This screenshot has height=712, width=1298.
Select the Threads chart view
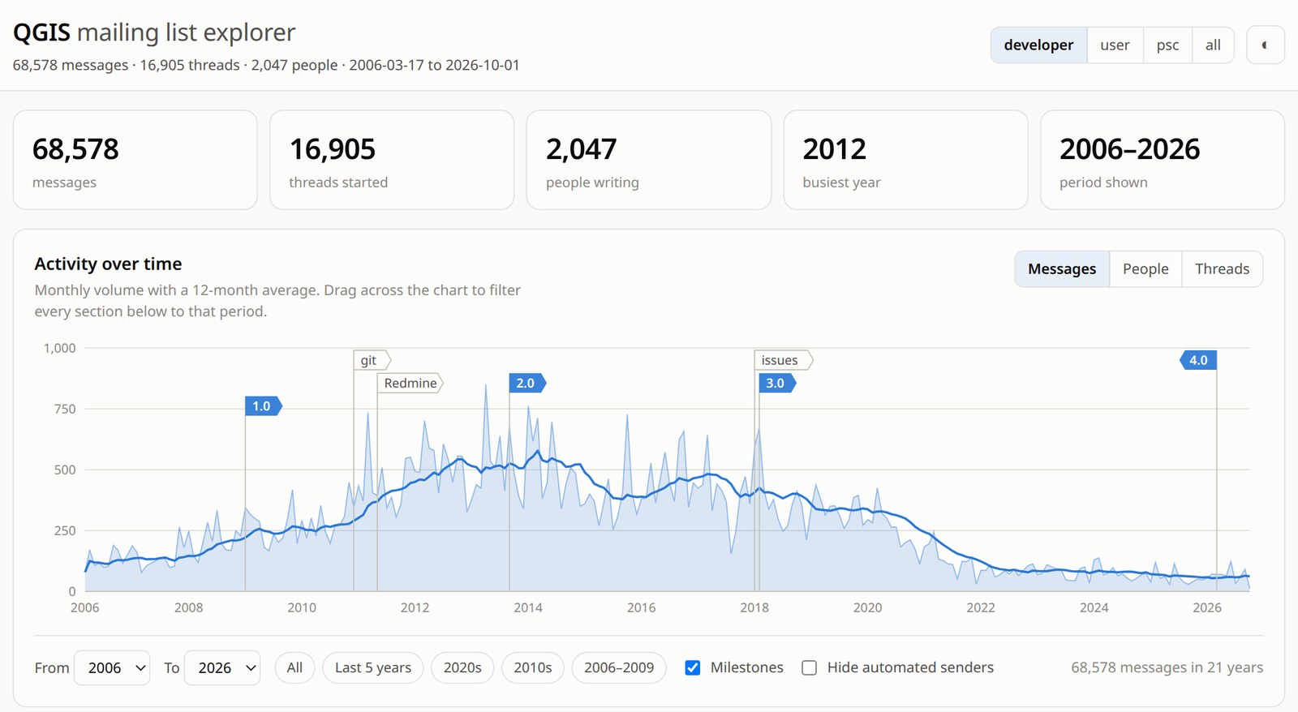(1222, 269)
